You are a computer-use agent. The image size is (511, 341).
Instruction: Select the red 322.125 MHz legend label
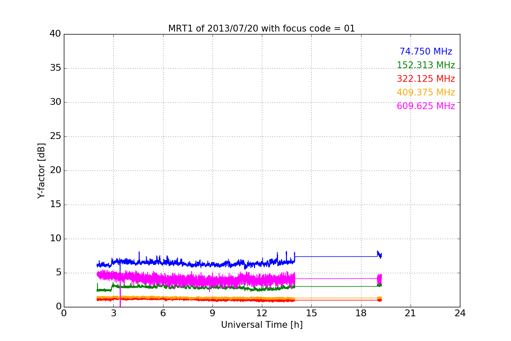click(426, 79)
